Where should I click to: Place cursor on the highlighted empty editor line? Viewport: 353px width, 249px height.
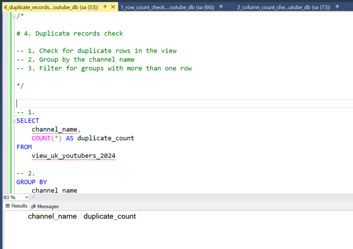point(132,103)
